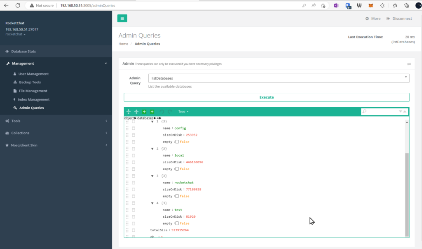Click the extension icon with the 9+ badge
The width and height of the screenshot is (422, 249).
coord(348,6)
